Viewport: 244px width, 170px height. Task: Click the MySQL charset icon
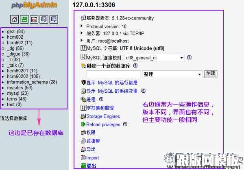tap(83, 48)
